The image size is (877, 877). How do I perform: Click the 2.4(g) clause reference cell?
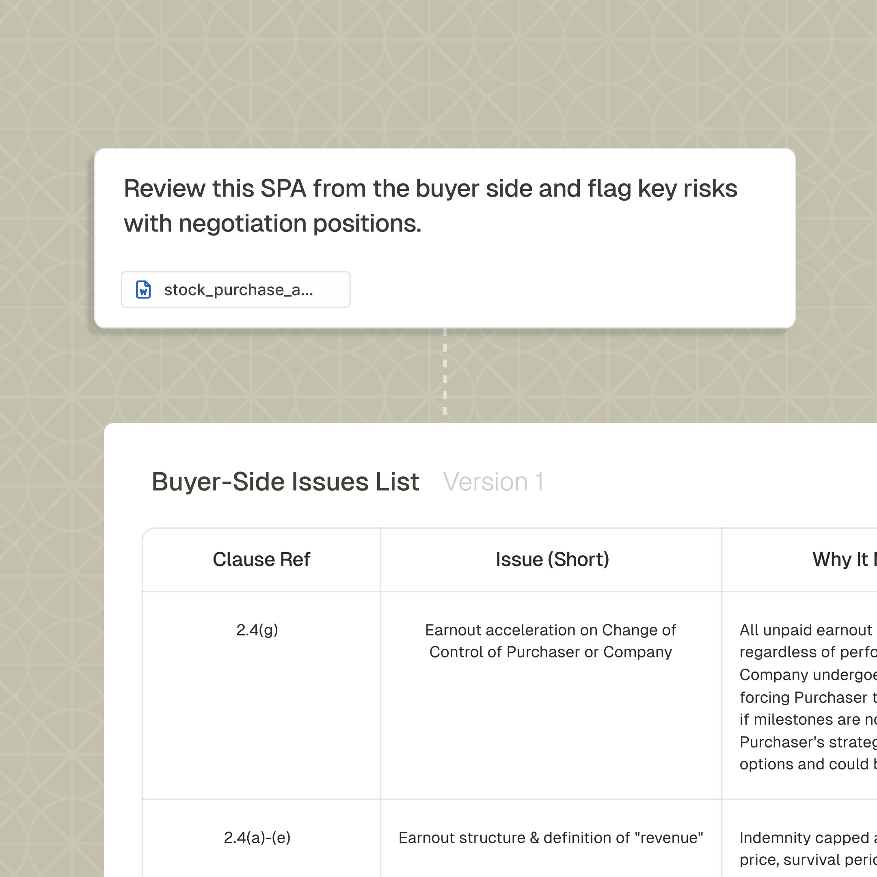[x=257, y=630]
